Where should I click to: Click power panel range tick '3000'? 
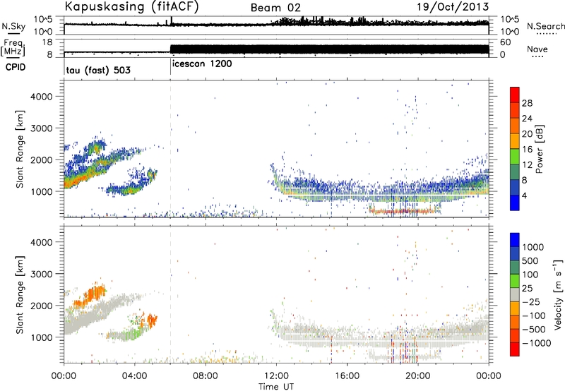(x=41, y=128)
